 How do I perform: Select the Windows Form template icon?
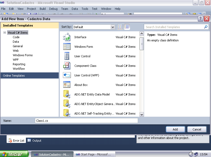tap(67, 47)
